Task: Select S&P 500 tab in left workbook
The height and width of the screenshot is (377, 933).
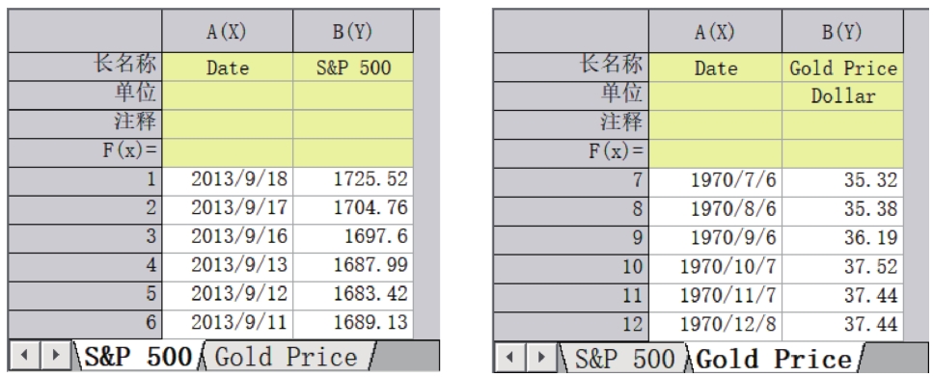Action: click(138, 356)
